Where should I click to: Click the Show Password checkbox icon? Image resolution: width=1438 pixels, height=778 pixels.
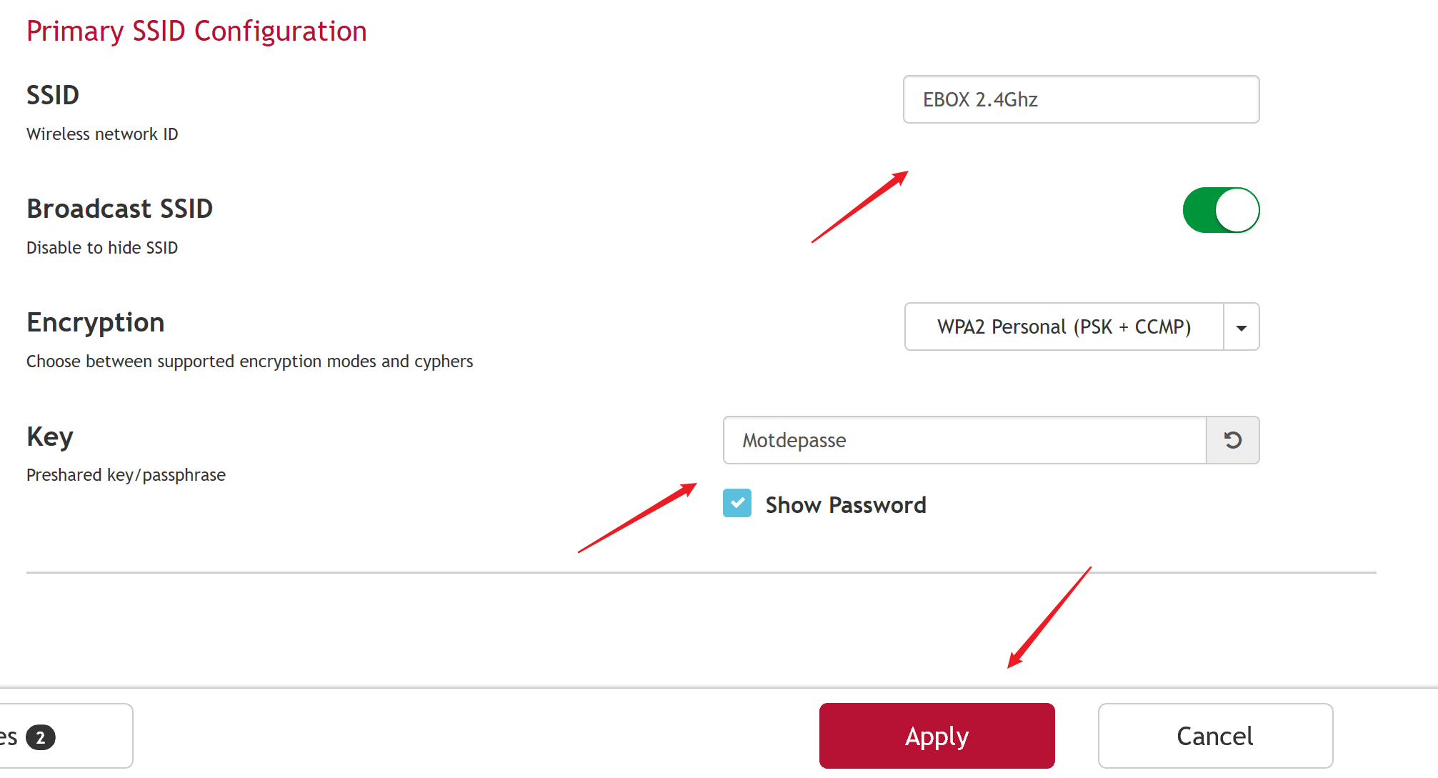pos(737,502)
